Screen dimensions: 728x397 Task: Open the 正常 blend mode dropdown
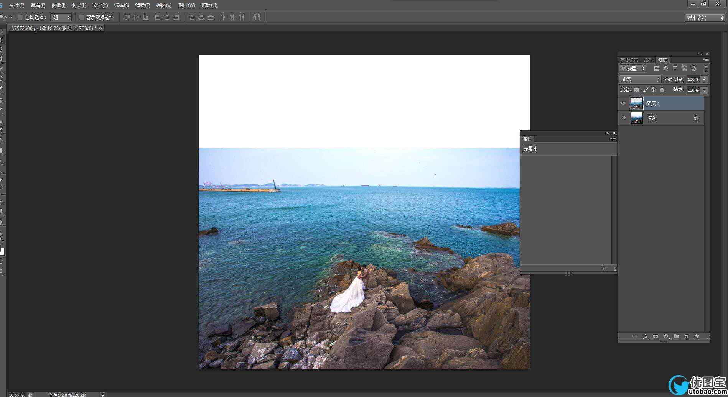coord(640,79)
